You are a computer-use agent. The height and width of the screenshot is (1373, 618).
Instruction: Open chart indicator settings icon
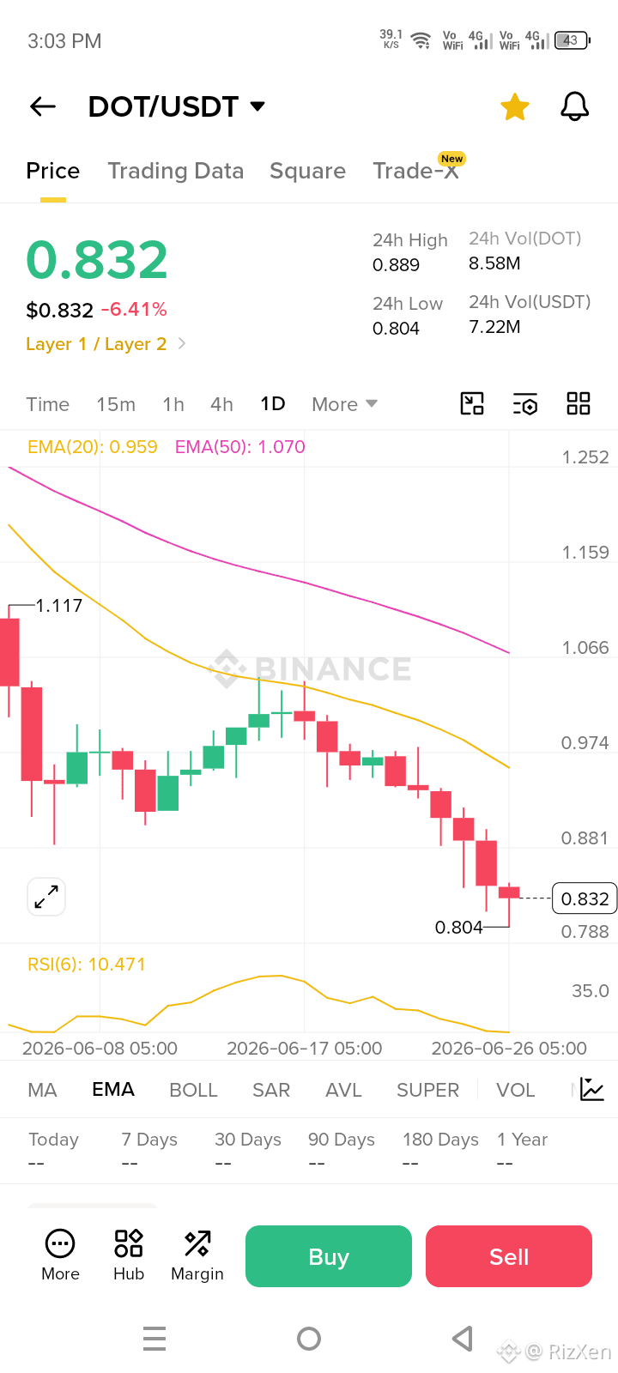(525, 403)
